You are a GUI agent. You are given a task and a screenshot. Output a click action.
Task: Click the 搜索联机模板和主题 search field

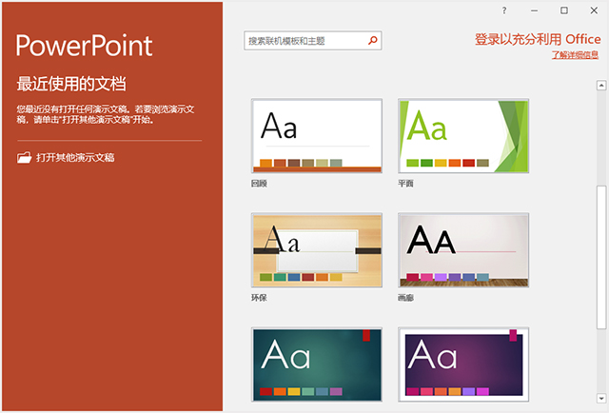point(313,40)
